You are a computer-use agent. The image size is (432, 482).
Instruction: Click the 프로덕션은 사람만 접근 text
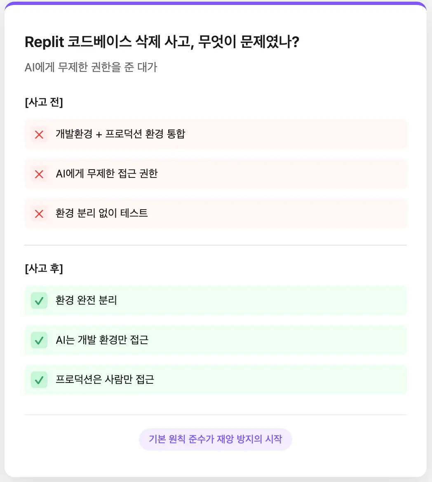pyautogui.click(x=105, y=380)
